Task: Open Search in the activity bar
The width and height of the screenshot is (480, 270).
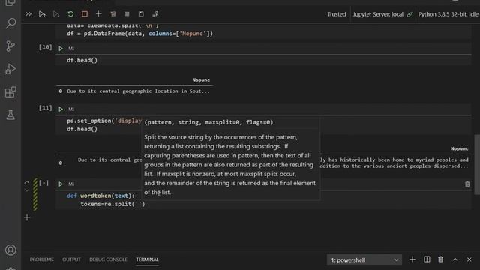Action: coord(10,23)
